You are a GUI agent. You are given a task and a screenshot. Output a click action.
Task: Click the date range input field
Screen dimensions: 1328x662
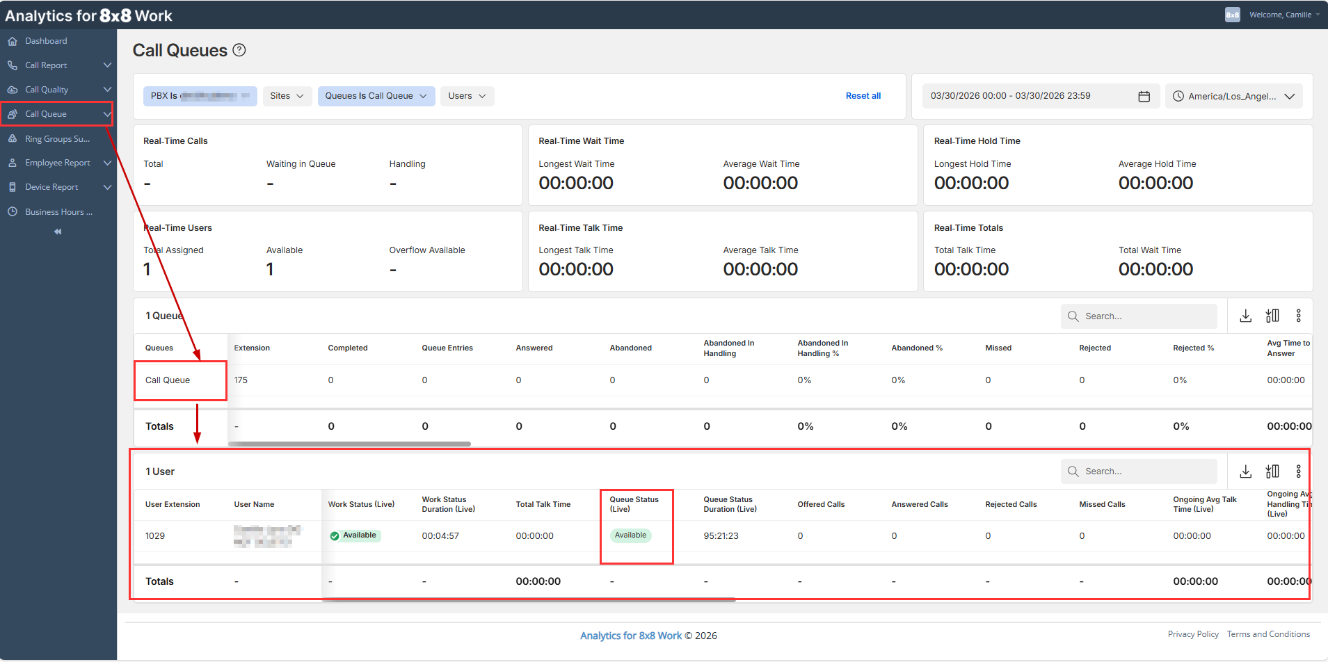click(x=1041, y=96)
